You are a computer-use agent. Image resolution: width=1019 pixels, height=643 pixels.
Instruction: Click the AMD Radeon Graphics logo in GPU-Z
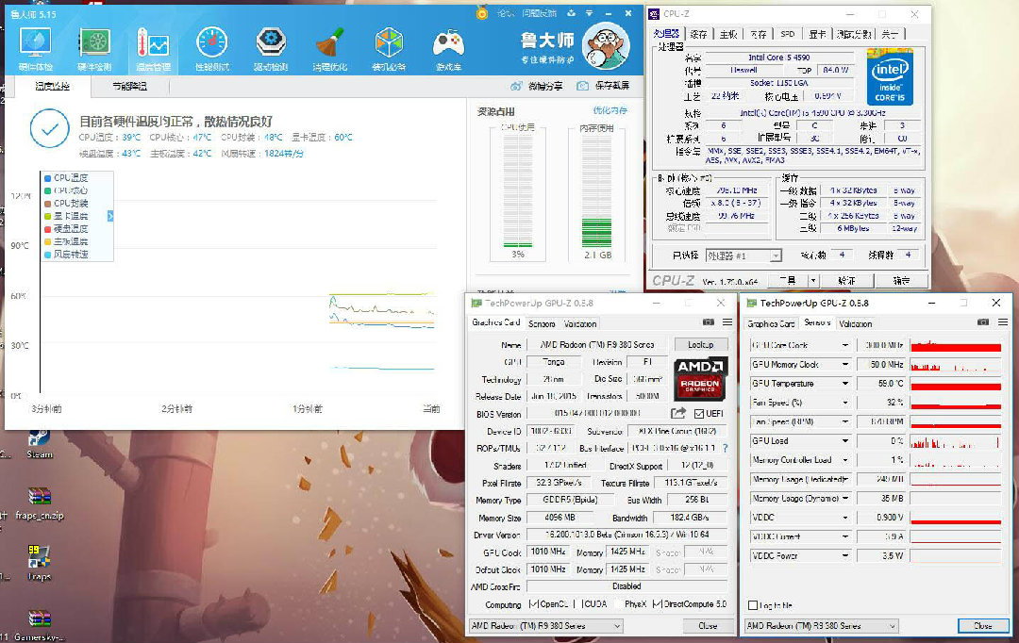pos(700,378)
